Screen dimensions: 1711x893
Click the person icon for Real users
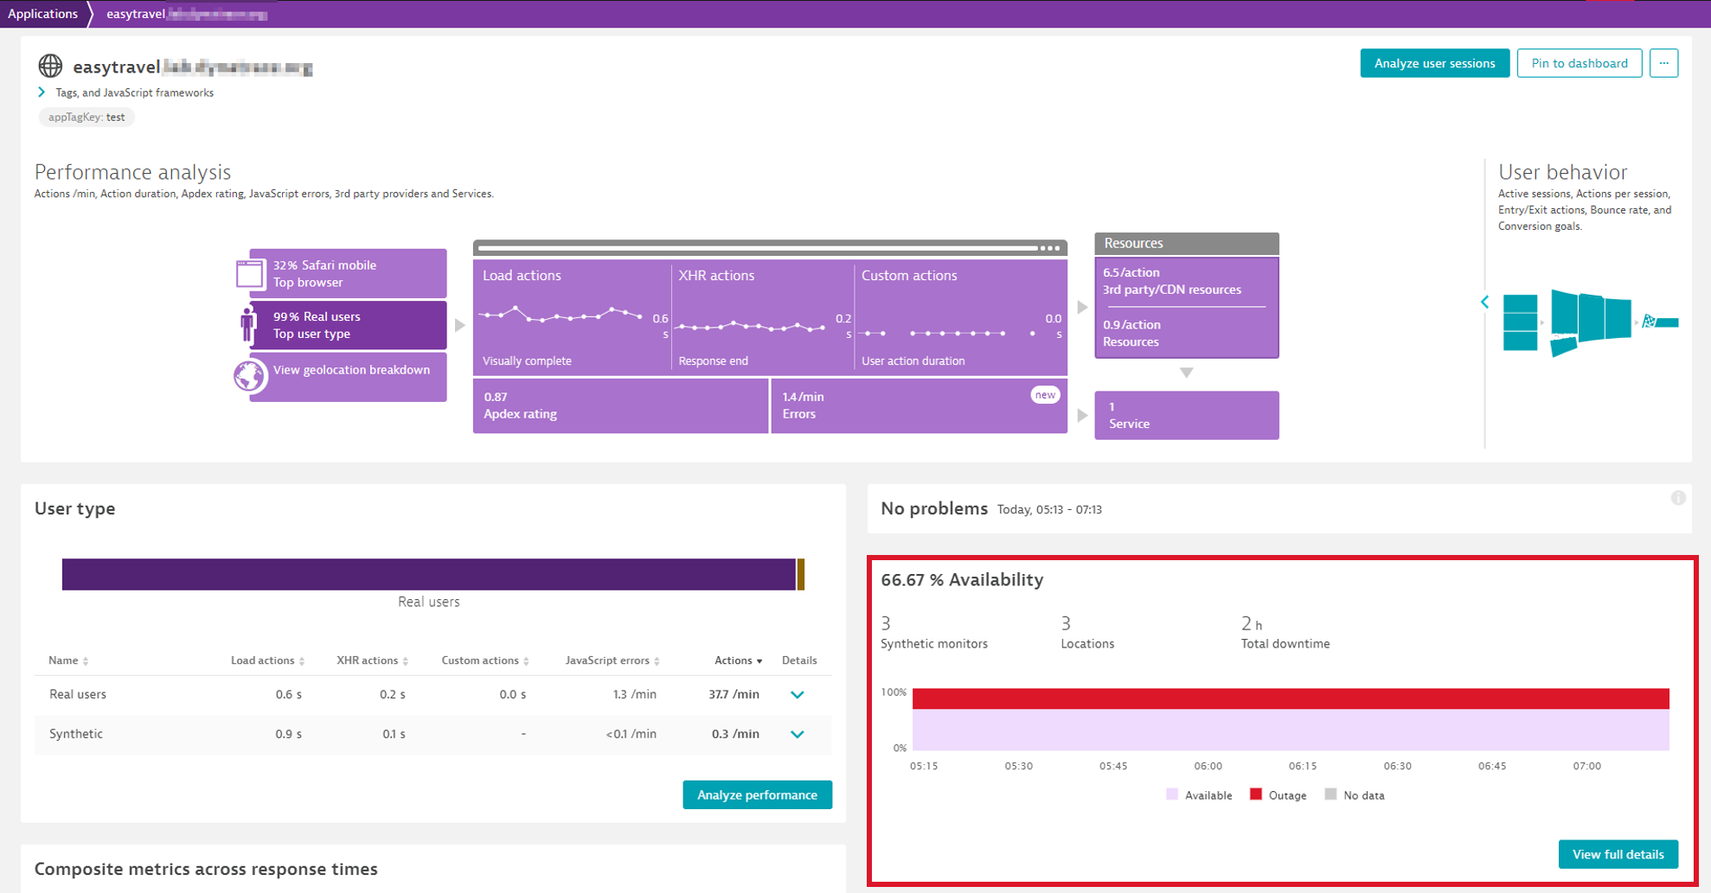248,325
